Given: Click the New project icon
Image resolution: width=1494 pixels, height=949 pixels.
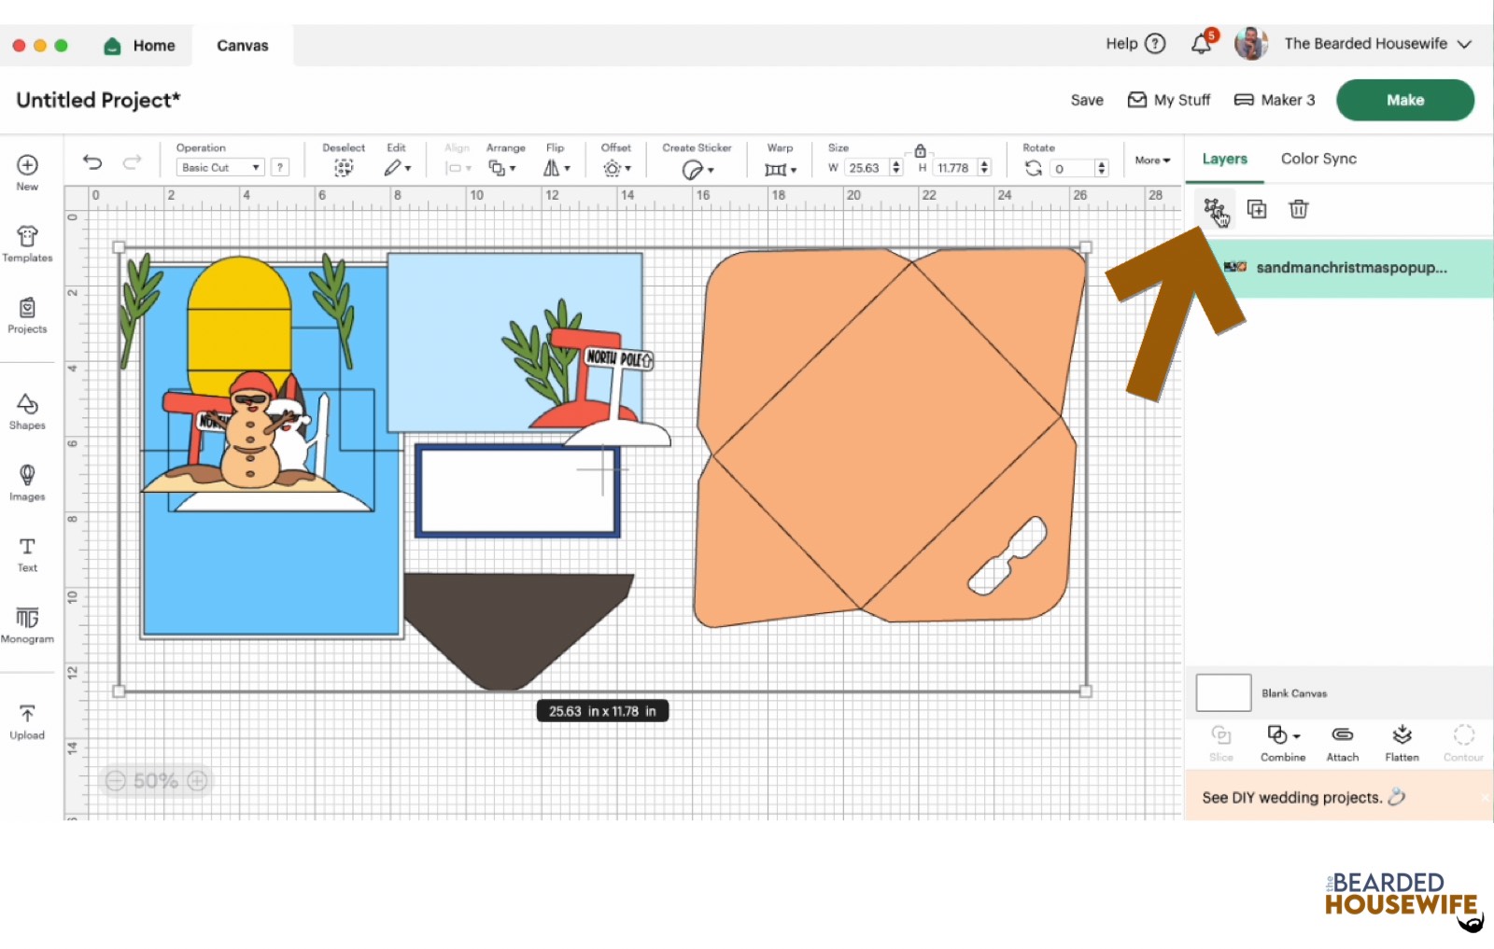Looking at the screenshot, I should pyautogui.click(x=27, y=165).
